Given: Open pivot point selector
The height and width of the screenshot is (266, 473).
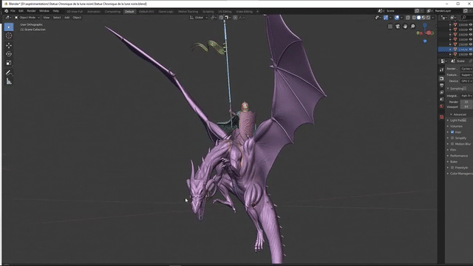Looking at the screenshot, I should coord(214,18).
